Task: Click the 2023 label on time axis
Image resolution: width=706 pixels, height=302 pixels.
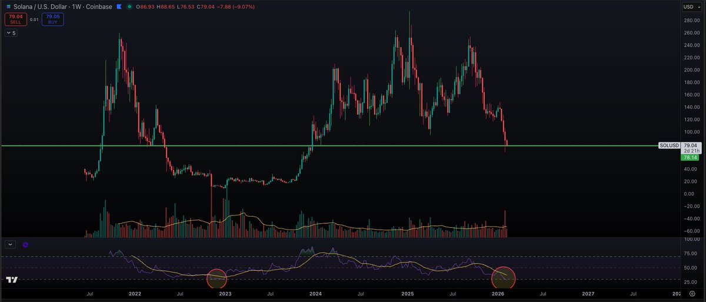Action: (x=225, y=293)
